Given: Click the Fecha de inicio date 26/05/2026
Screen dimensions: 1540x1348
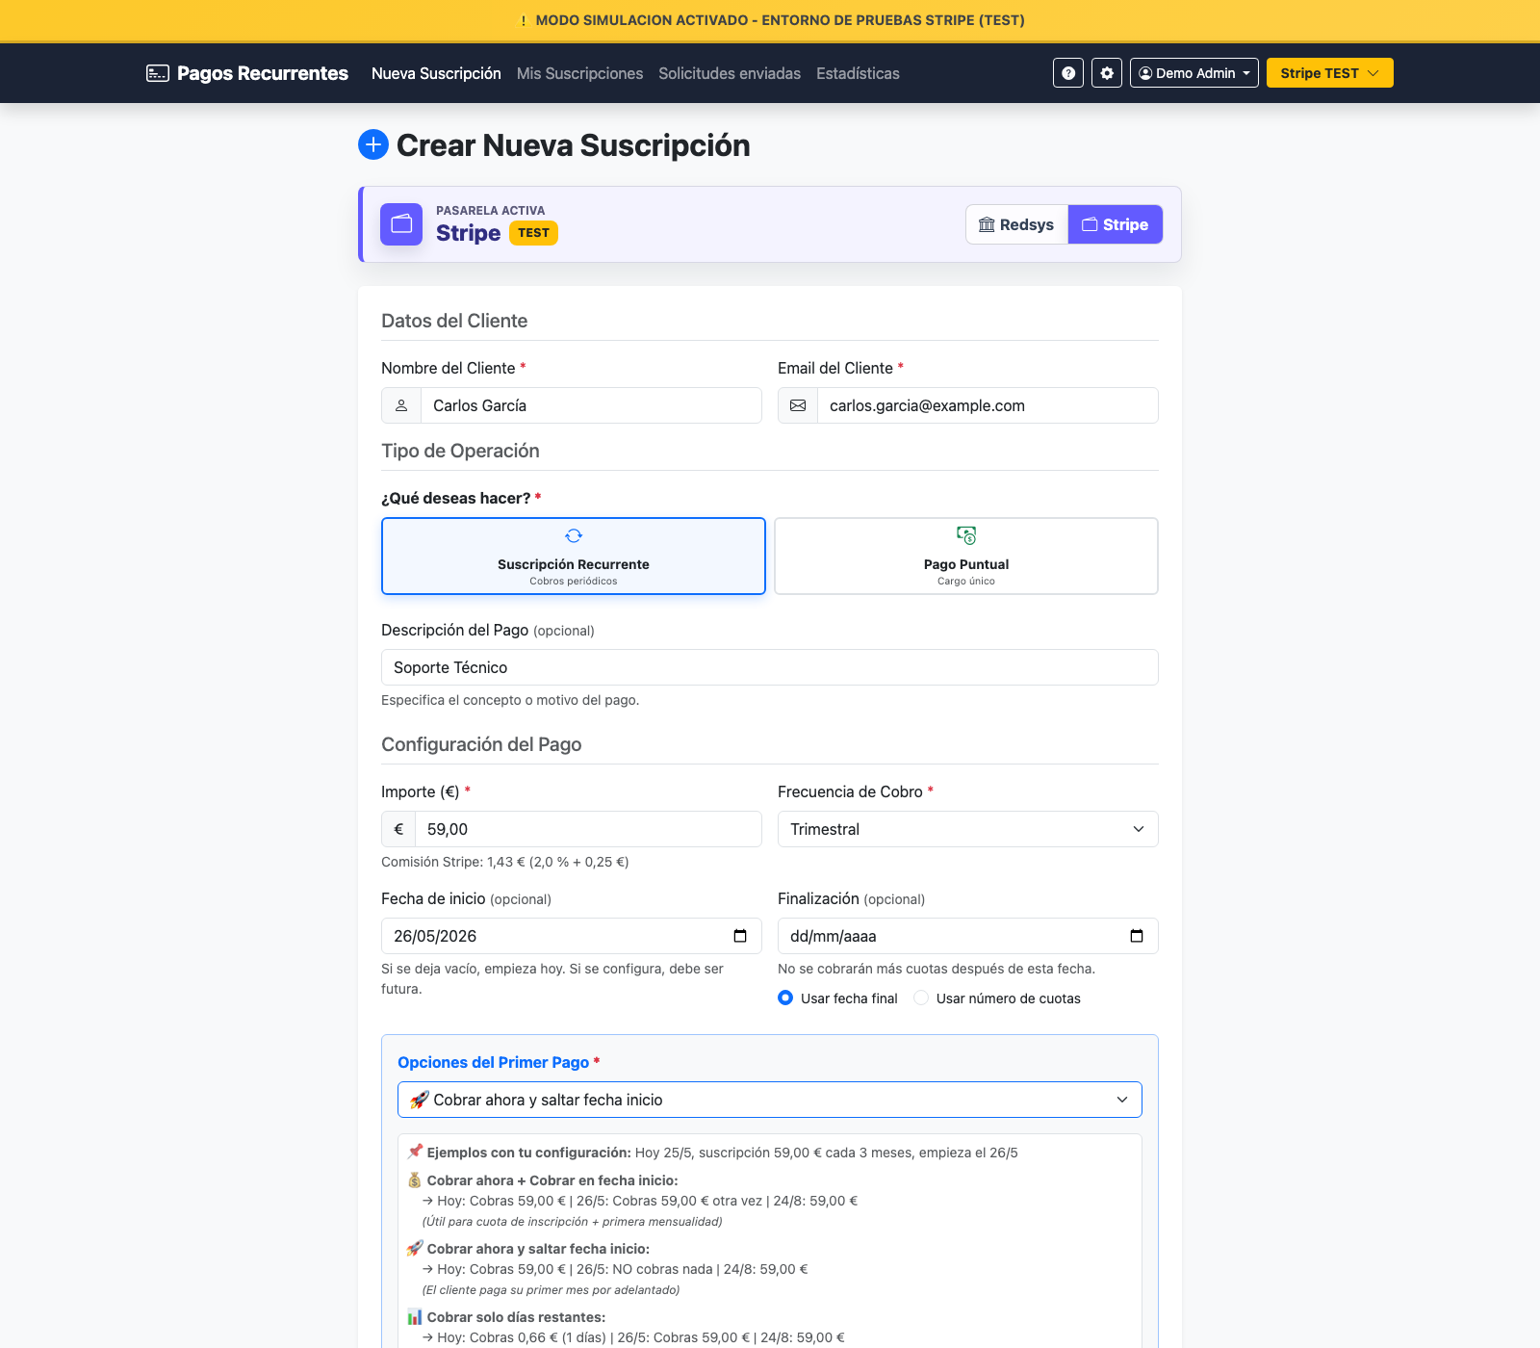Looking at the screenshot, I should coord(572,936).
